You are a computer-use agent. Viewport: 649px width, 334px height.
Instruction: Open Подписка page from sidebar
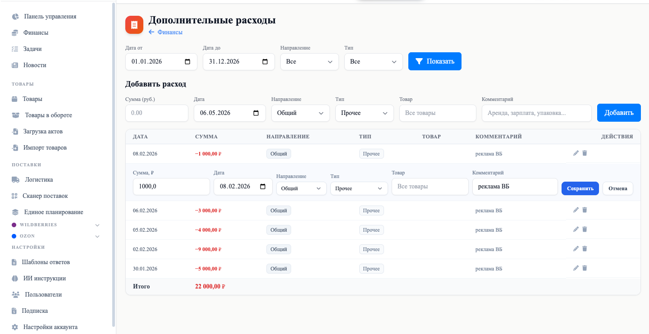[x=35, y=311]
